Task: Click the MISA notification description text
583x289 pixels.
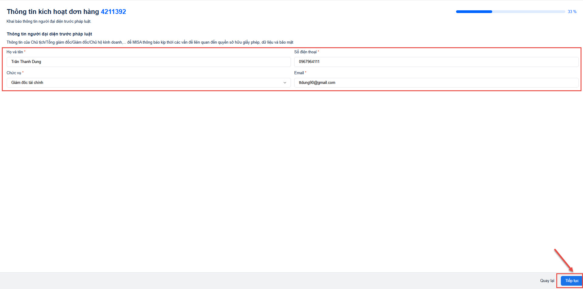Action: (150, 42)
